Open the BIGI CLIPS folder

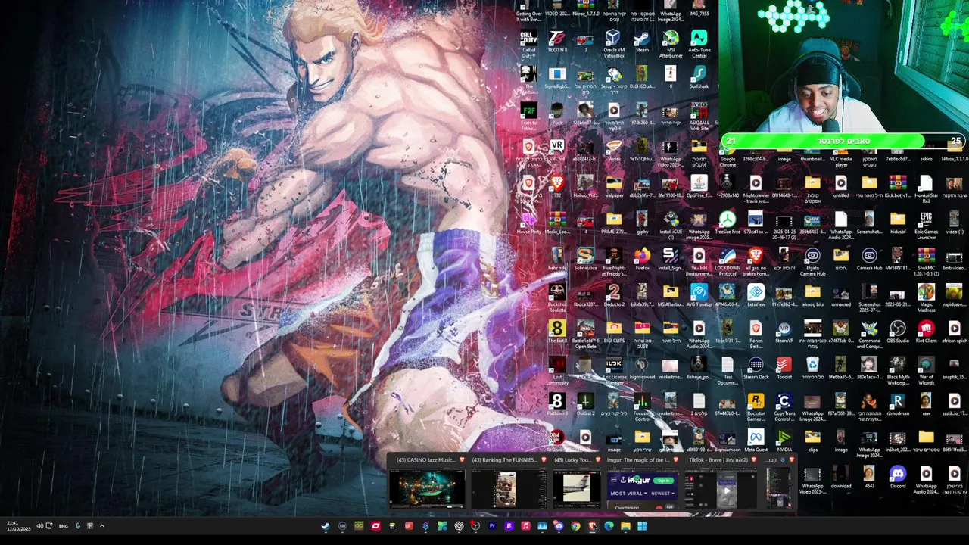[x=613, y=332]
